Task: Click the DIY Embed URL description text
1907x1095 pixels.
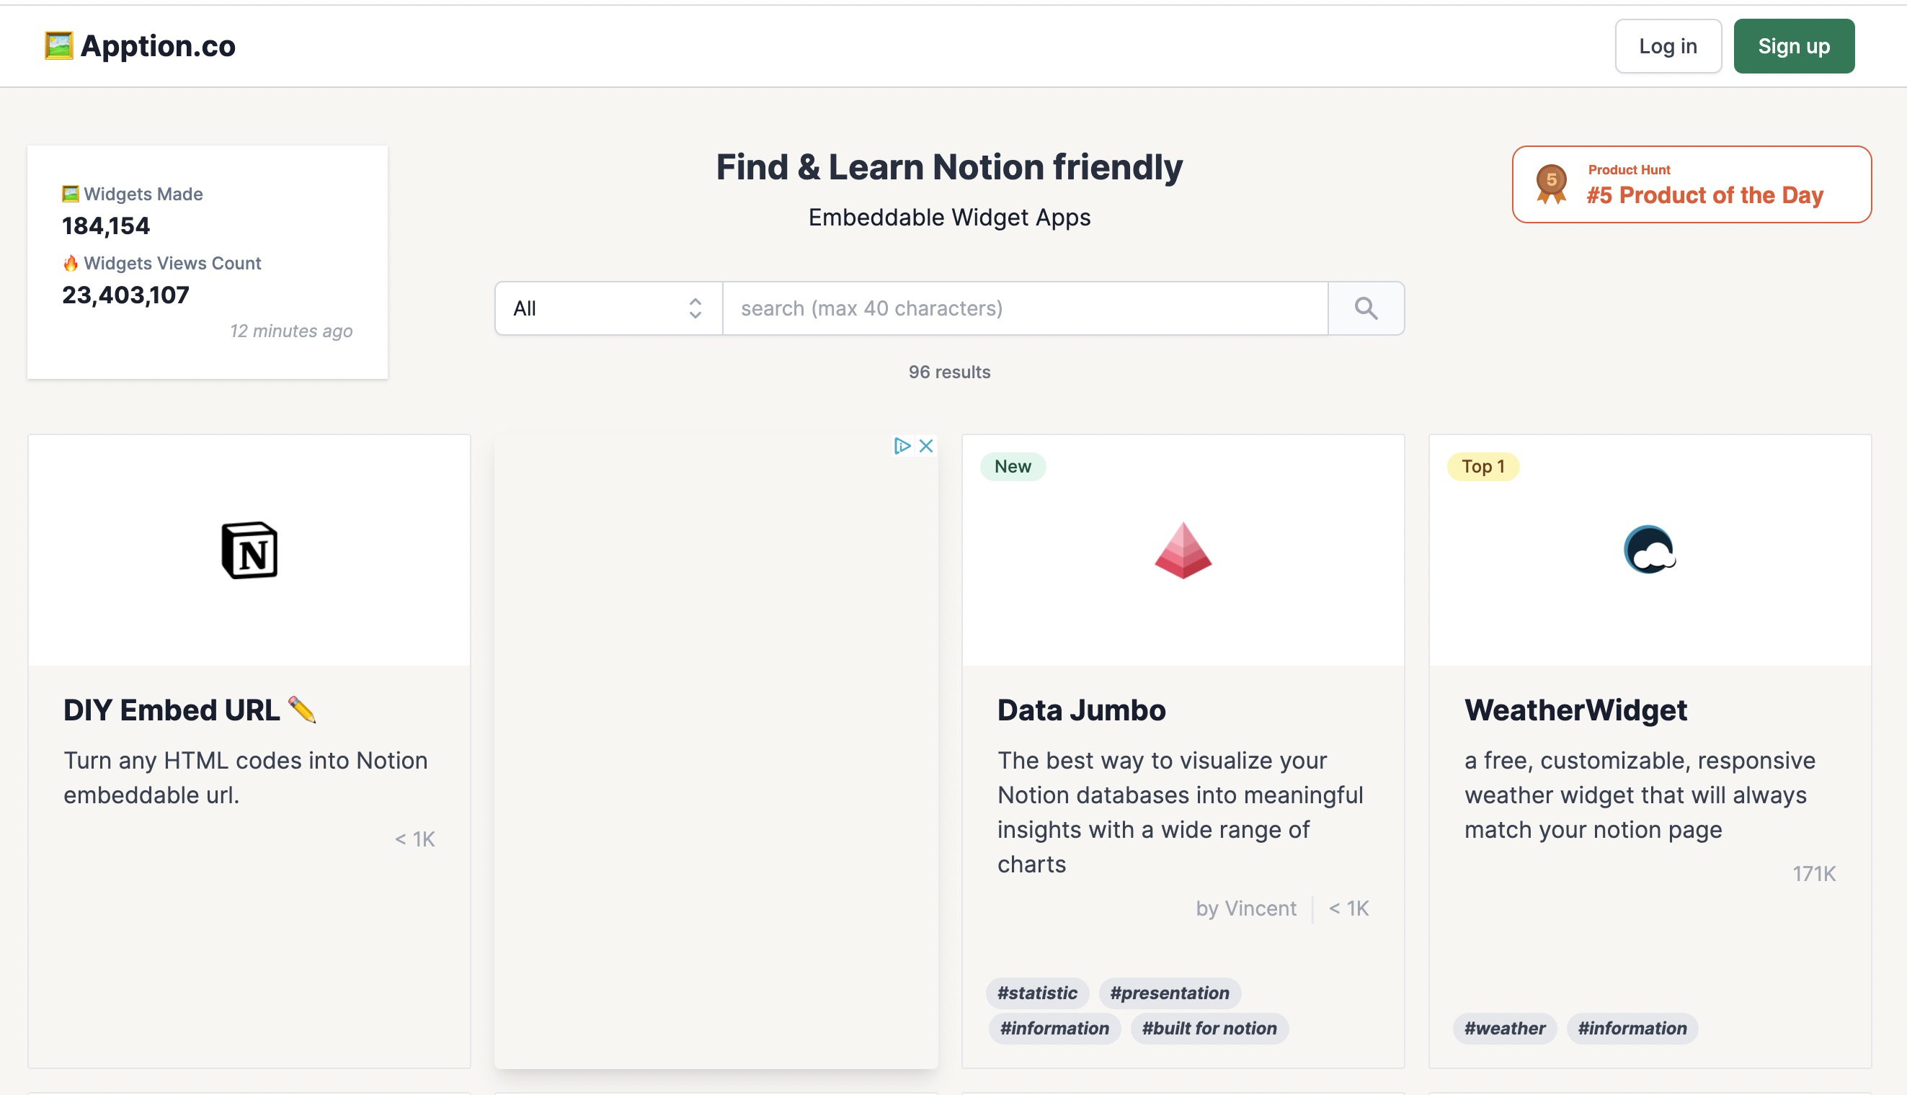Action: click(245, 777)
